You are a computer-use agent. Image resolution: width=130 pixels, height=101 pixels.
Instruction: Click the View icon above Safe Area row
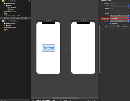[7, 5]
